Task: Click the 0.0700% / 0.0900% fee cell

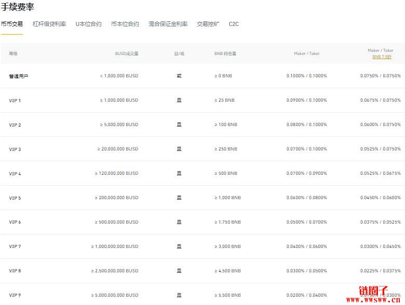Action: (306, 173)
